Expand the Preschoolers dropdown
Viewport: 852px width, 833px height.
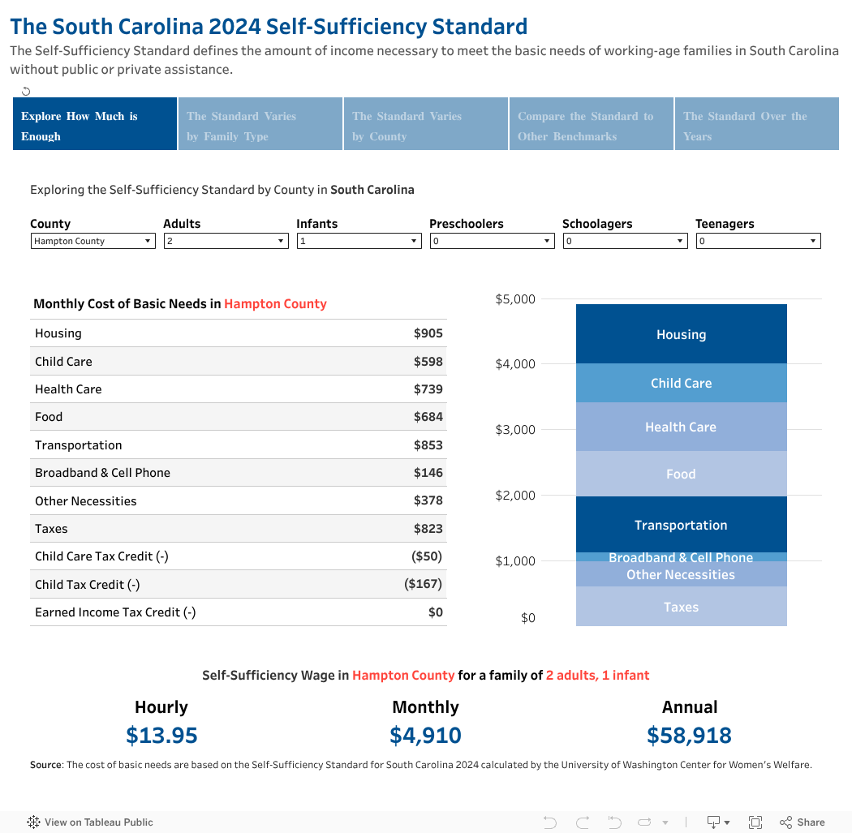493,241
